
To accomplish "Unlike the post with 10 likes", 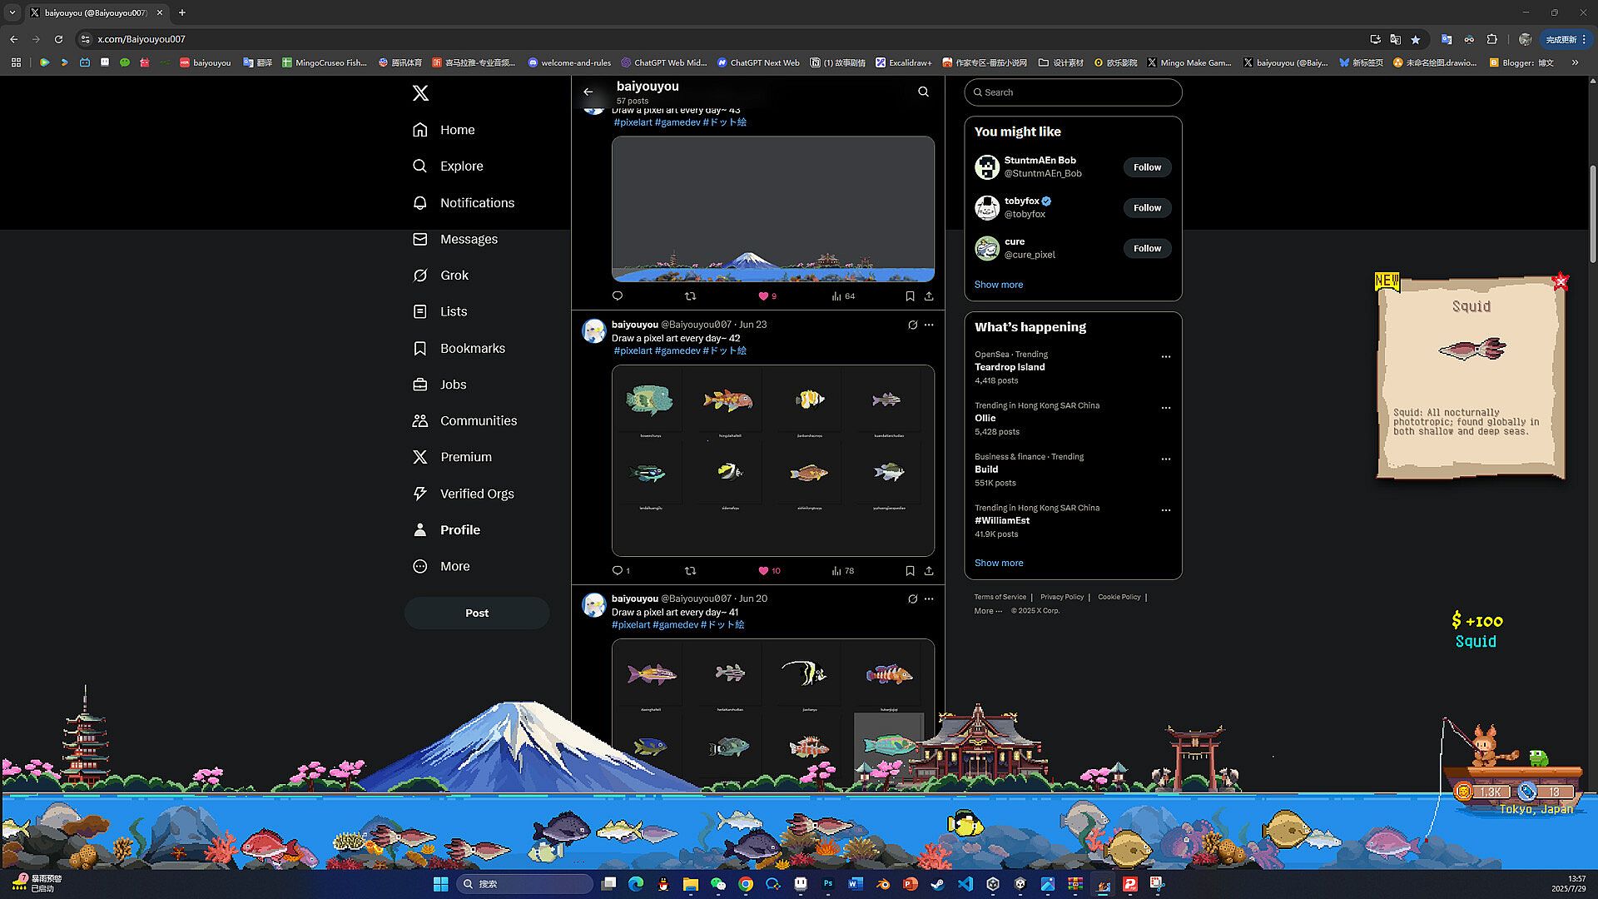I will click(x=763, y=571).
